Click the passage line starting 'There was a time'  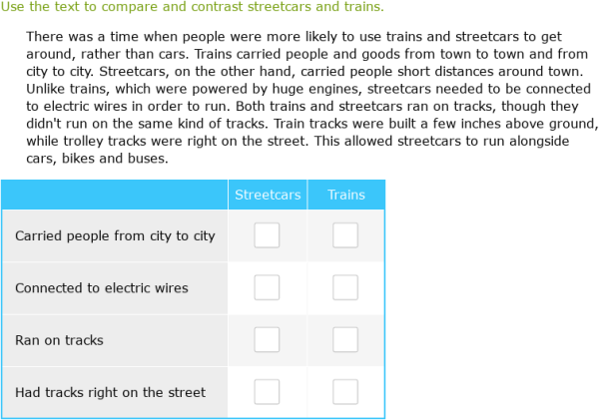click(294, 37)
